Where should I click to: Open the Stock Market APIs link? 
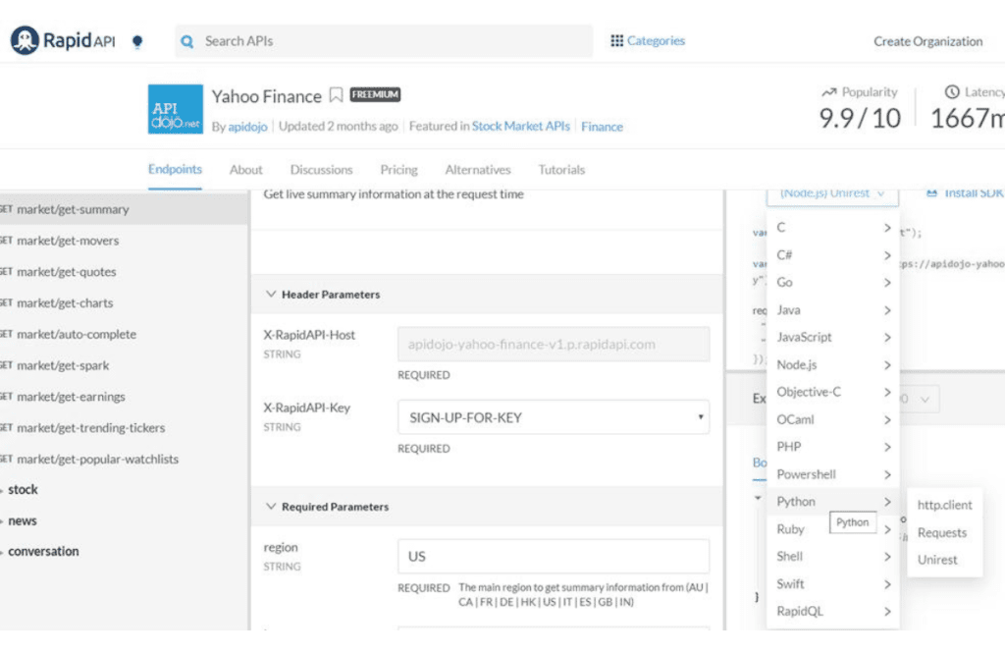tap(520, 127)
